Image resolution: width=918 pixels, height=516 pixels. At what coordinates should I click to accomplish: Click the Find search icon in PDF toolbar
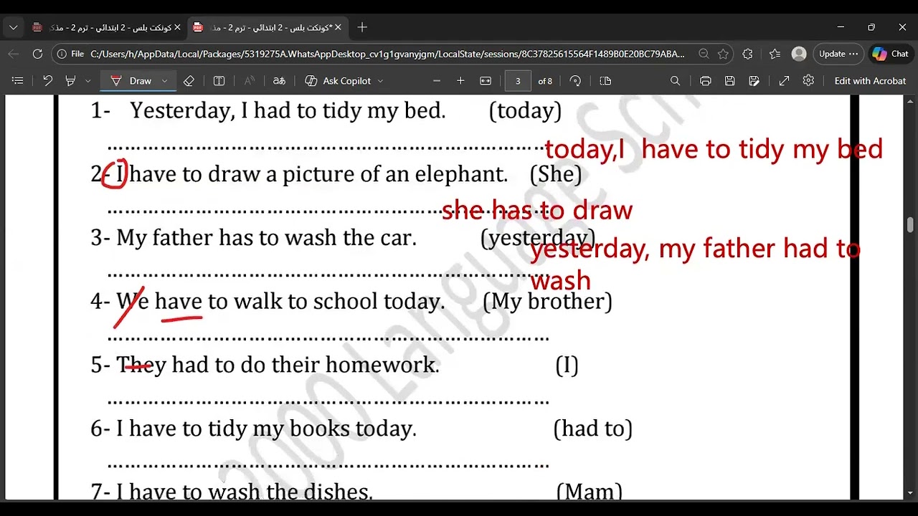coord(675,81)
